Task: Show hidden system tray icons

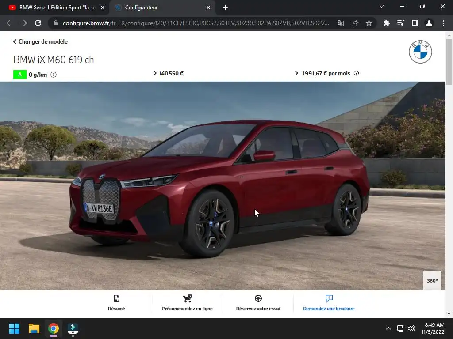Action: (388, 328)
